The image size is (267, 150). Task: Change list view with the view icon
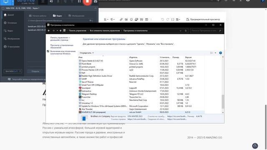coord(212,53)
